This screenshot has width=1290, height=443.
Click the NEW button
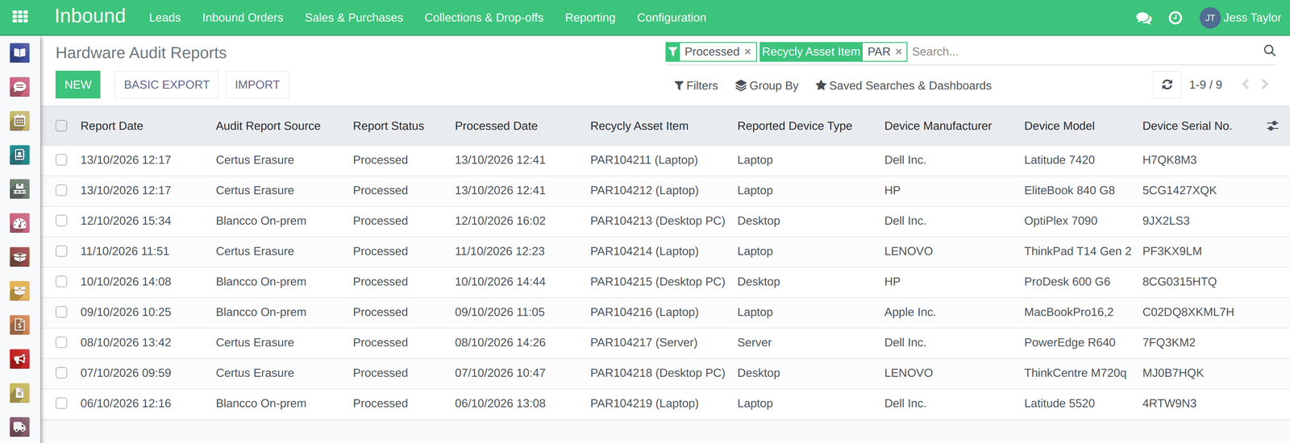click(78, 85)
